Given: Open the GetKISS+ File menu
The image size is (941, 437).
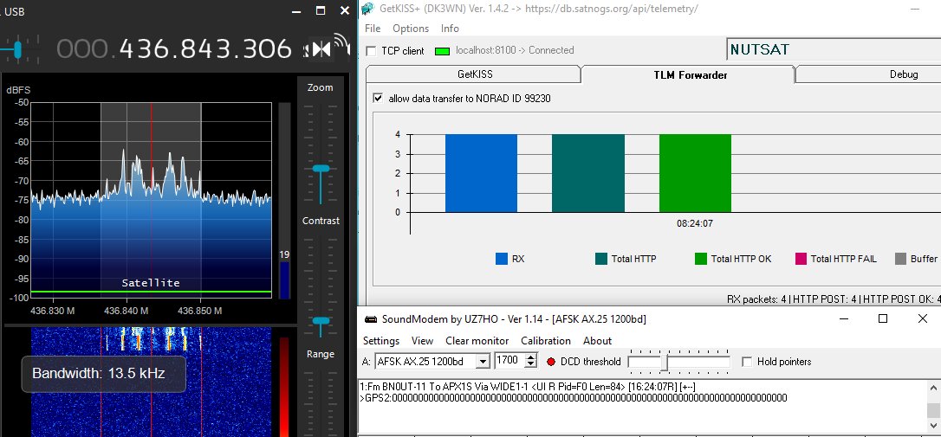Looking at the screenshot, I should 373,29.
